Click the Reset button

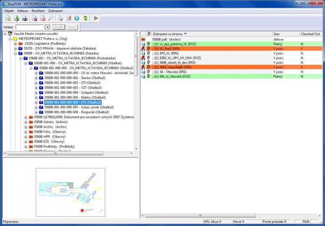click(x=72, y=27)
